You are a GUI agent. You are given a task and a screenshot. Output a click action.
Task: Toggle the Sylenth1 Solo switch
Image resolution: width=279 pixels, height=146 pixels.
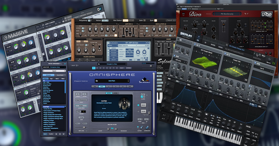(144, 20)
